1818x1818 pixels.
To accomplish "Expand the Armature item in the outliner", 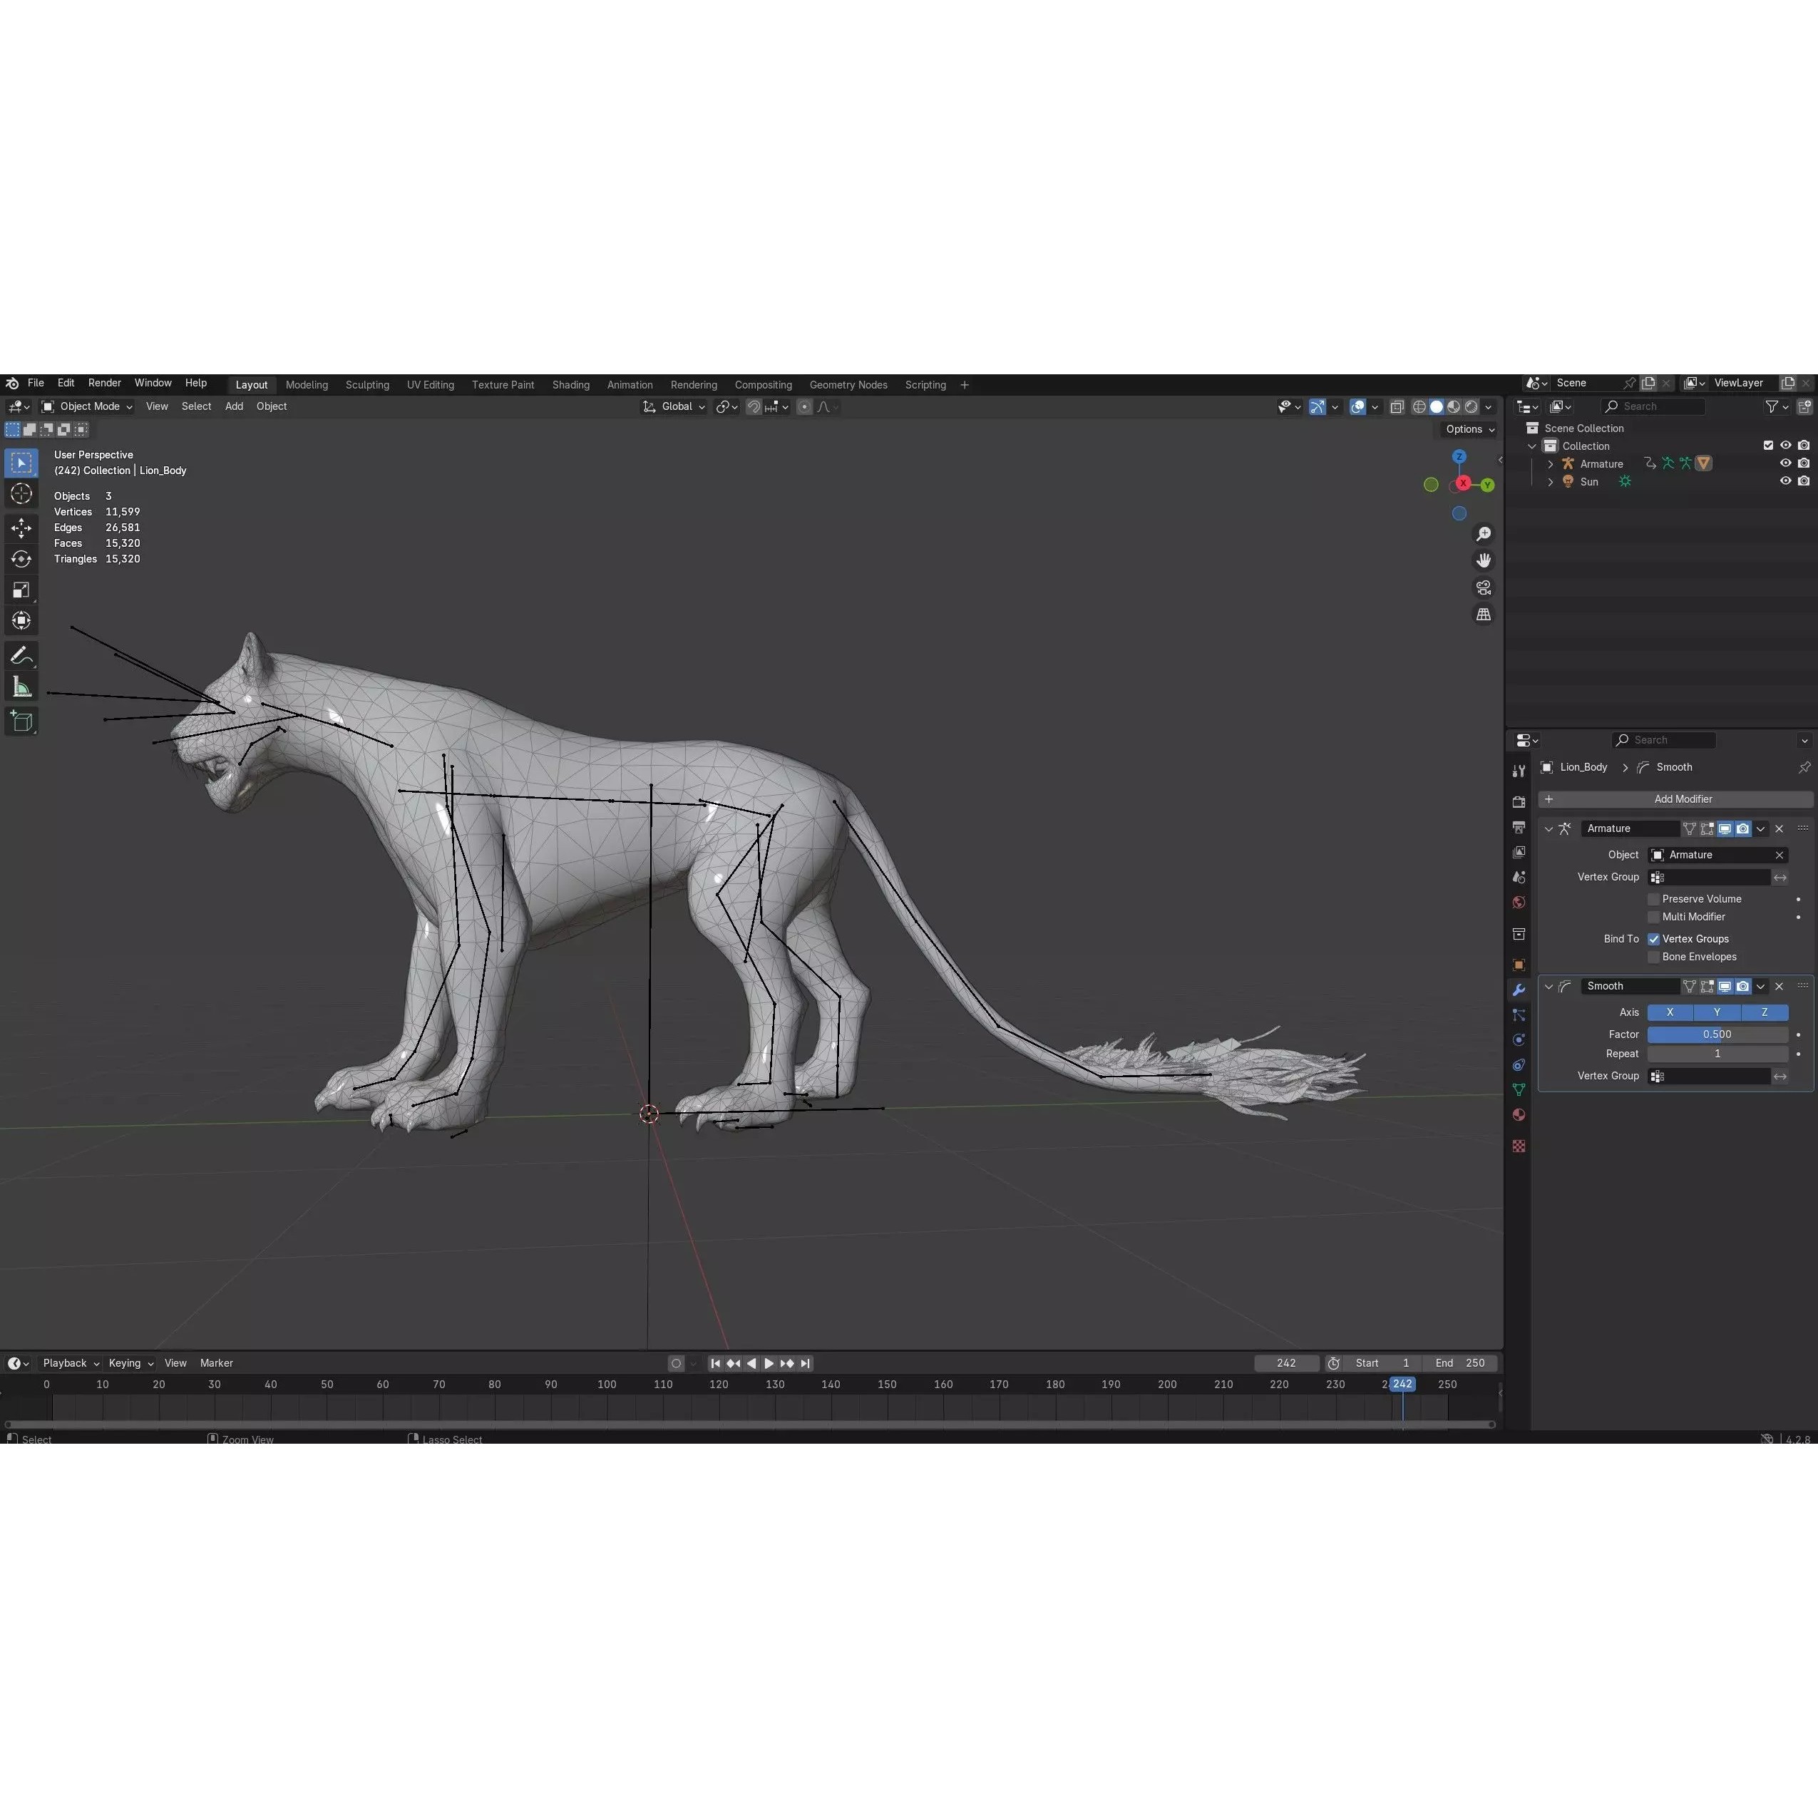I will pos(1551,463).
